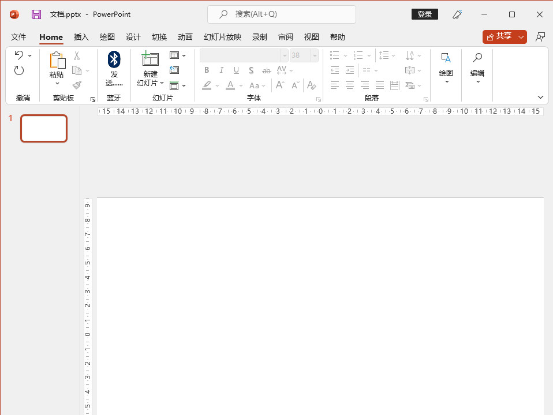Click the Decrease Font Size icon

point(296,85)
